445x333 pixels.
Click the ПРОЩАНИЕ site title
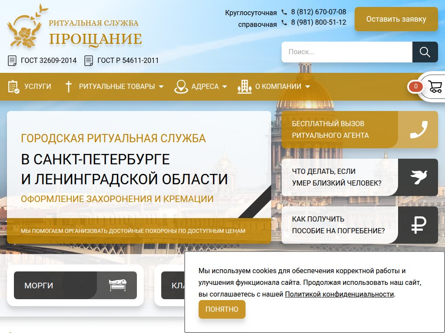tap(96, 39)
